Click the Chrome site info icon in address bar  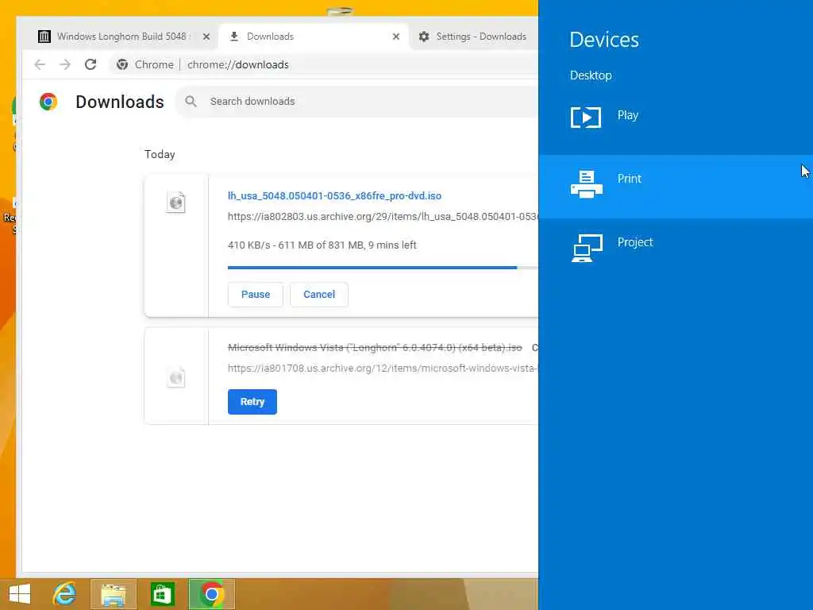(x=122, y=64)
